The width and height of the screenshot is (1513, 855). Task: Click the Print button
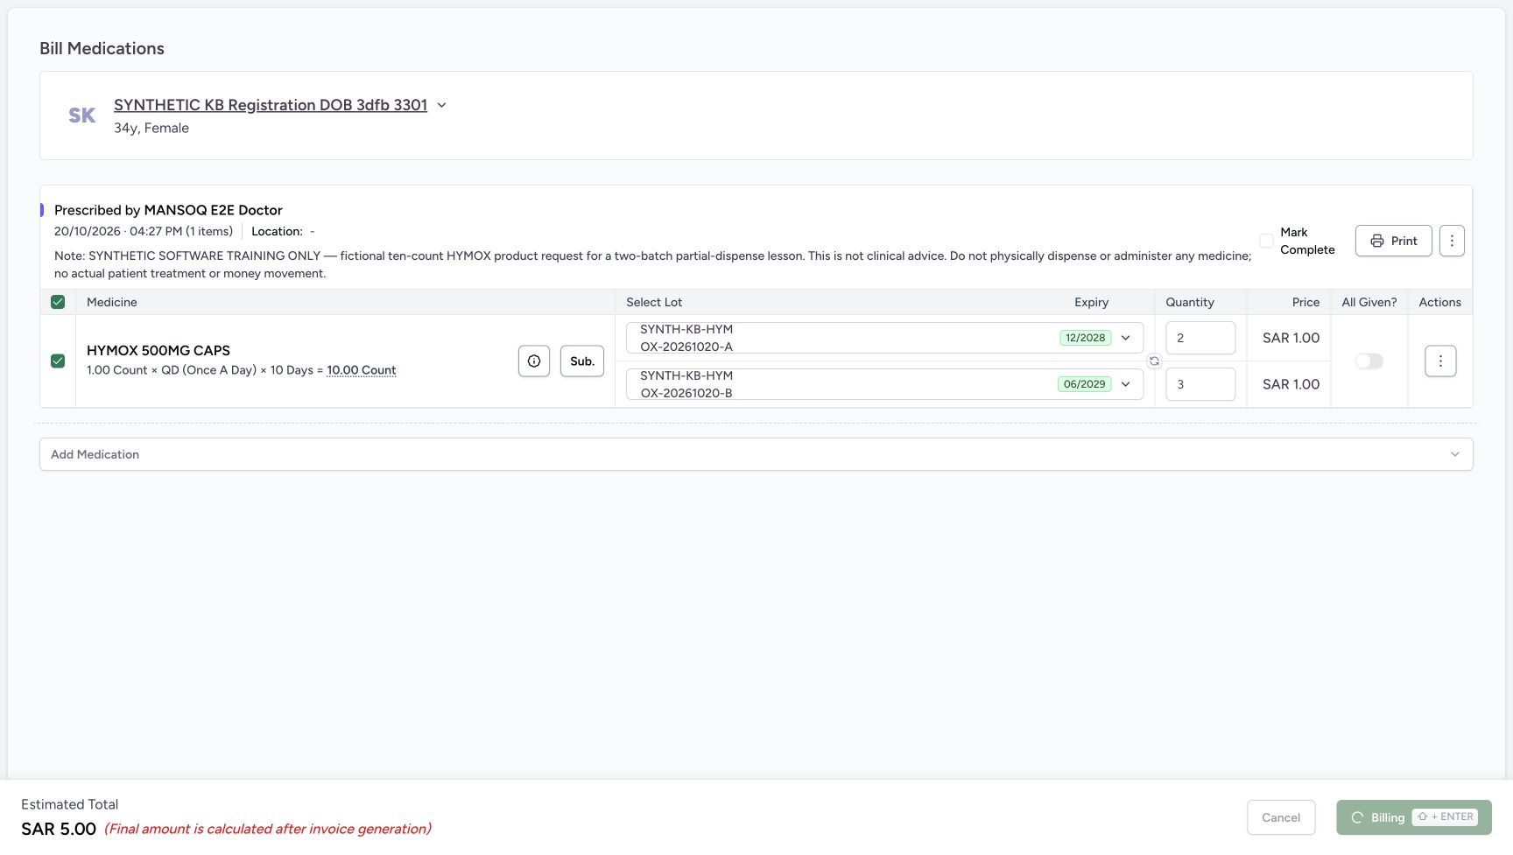coord(1394,241)
